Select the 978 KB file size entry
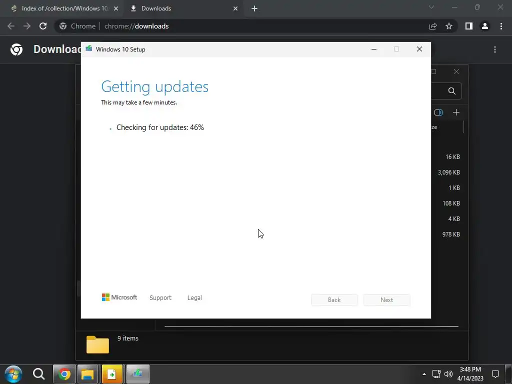The image size is (512, 384). [451, 234]
